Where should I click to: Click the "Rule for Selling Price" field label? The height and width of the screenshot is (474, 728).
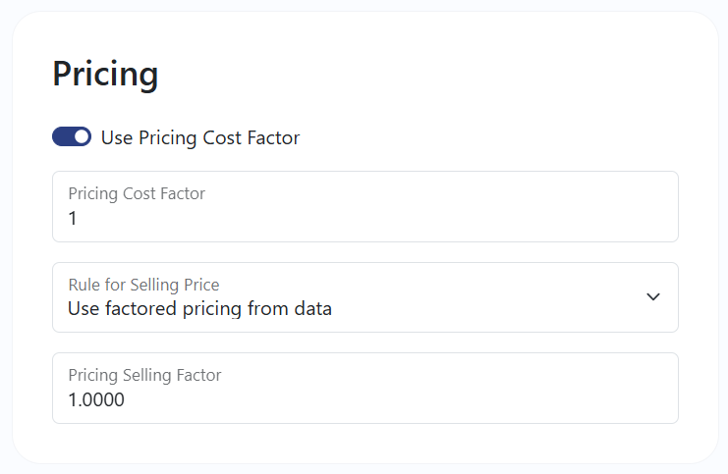[143, 285]
